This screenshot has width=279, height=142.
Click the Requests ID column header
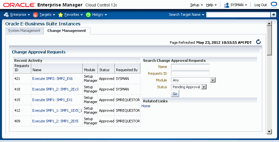point(22,68)
